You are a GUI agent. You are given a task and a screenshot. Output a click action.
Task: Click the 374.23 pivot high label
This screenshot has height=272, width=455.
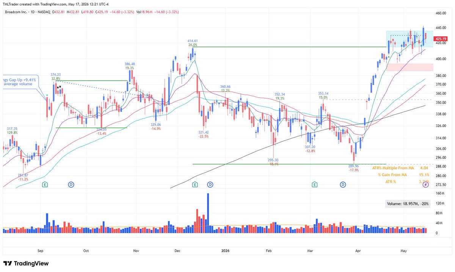point(56,75)
